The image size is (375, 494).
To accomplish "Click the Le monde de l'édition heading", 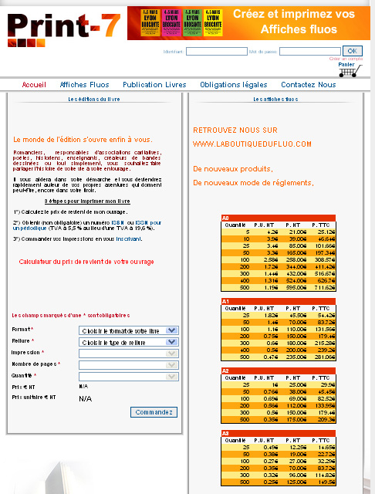I will tap(83, 140).
